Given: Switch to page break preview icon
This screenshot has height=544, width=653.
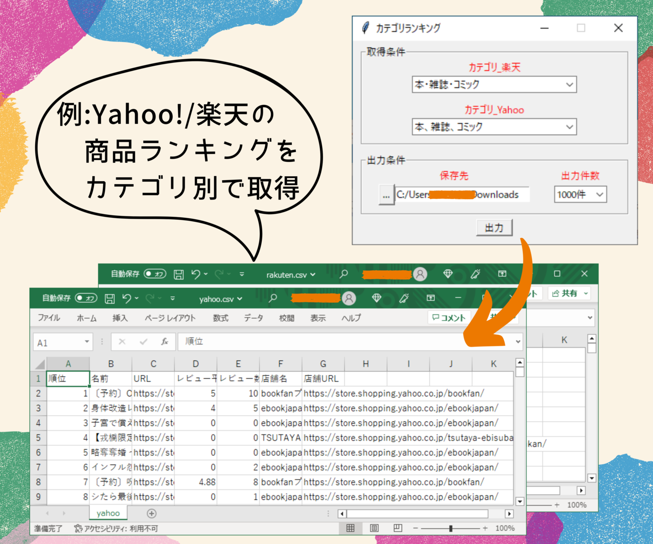Looking at the screenshot, I should pyautogui.click(x=397, y=528).
